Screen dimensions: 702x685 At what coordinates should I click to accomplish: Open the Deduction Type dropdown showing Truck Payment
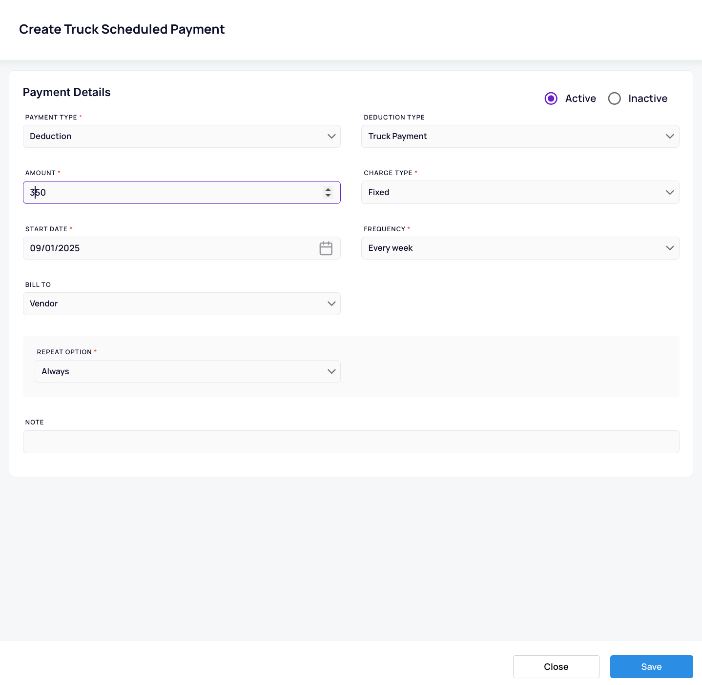pos(520,136)
